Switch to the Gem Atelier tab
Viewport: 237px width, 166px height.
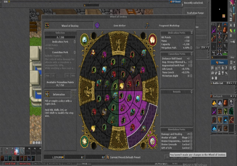click(119, 26)
